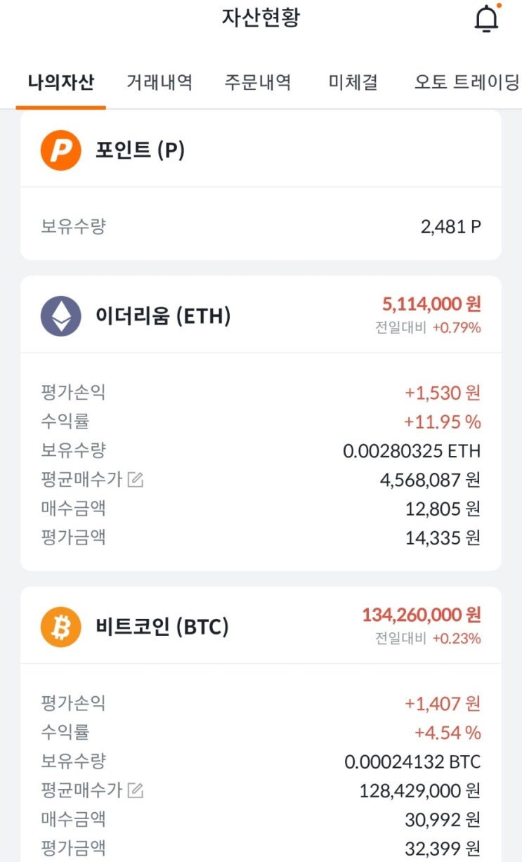Tap the 포인트 (P) card title
Screen dimensions: 522x862
pos(140,150)
